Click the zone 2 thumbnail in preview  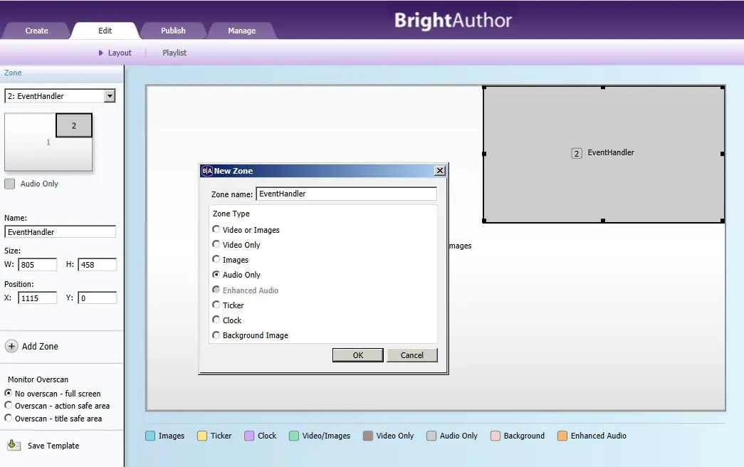(x=73, y=126)
